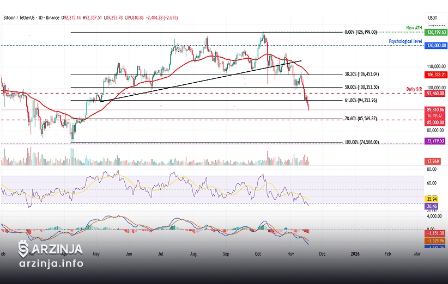
Task: Click the Psychological level 120,000.00 price tag
Action: click(435, 46)
